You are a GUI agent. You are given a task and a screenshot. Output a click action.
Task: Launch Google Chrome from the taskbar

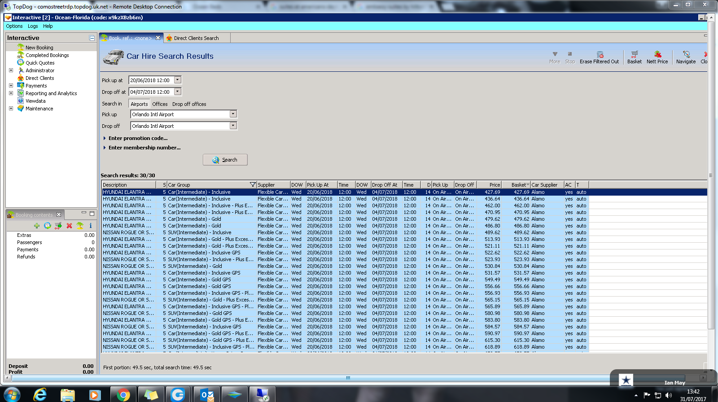(x=123, y=394)
